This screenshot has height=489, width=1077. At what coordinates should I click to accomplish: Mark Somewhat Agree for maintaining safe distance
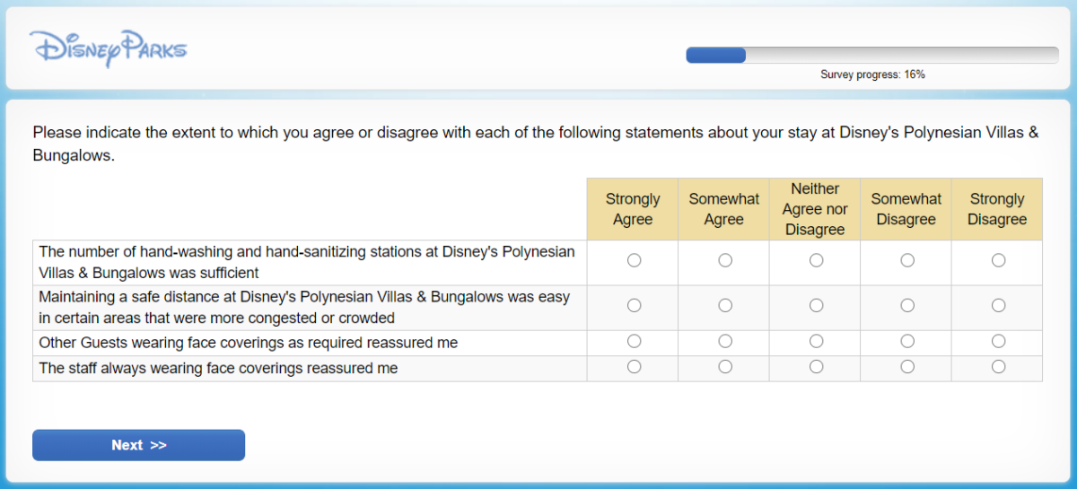(x=725, y=305)
